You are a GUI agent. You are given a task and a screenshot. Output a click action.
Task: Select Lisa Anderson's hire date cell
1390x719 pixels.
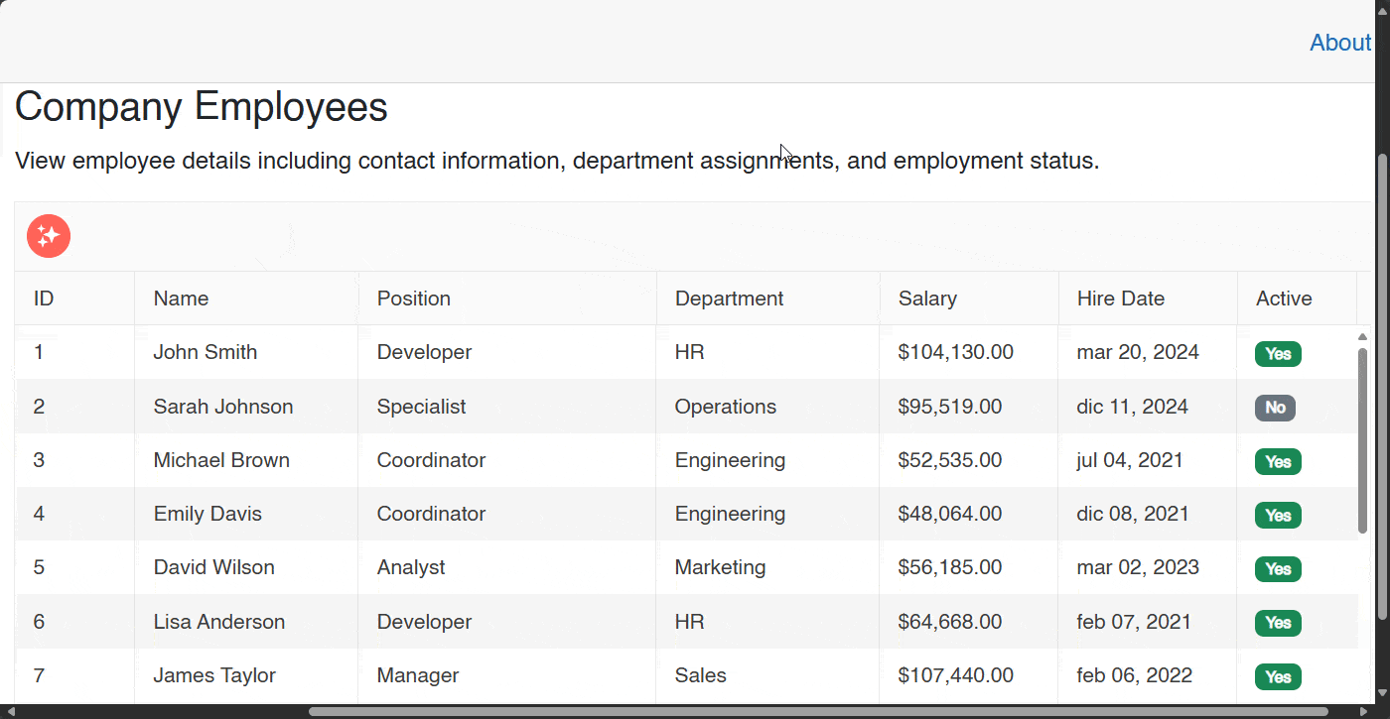1133,622
